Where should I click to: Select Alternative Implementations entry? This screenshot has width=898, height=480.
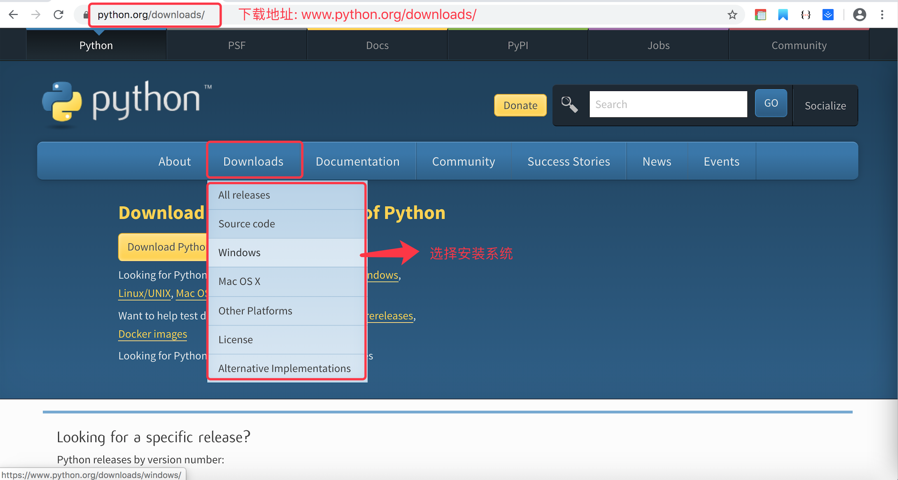(286, 368)
